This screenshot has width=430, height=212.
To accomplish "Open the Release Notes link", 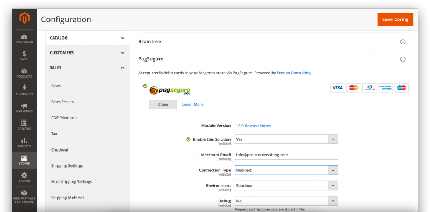I will (258, 126).
